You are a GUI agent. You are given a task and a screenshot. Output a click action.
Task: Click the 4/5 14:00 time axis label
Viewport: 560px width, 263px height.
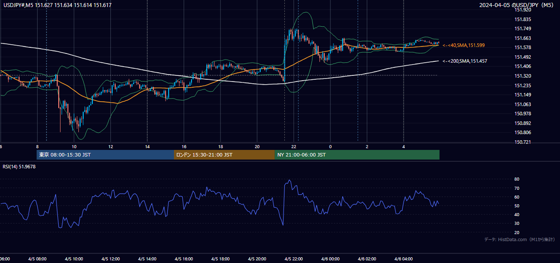click(x=147, y=259)
